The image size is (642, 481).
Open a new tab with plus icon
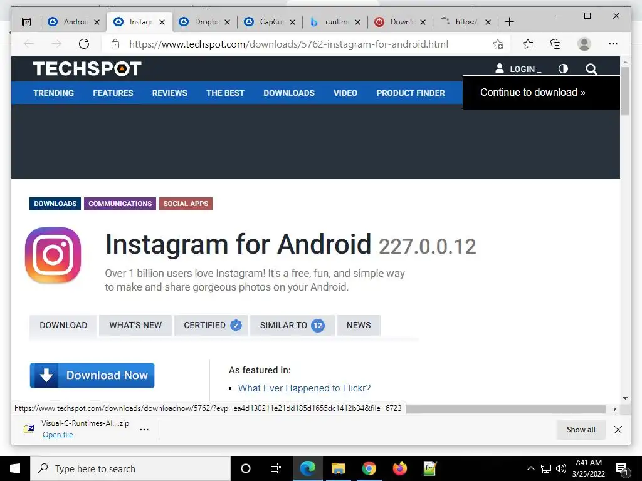click(x=509, y=22)
